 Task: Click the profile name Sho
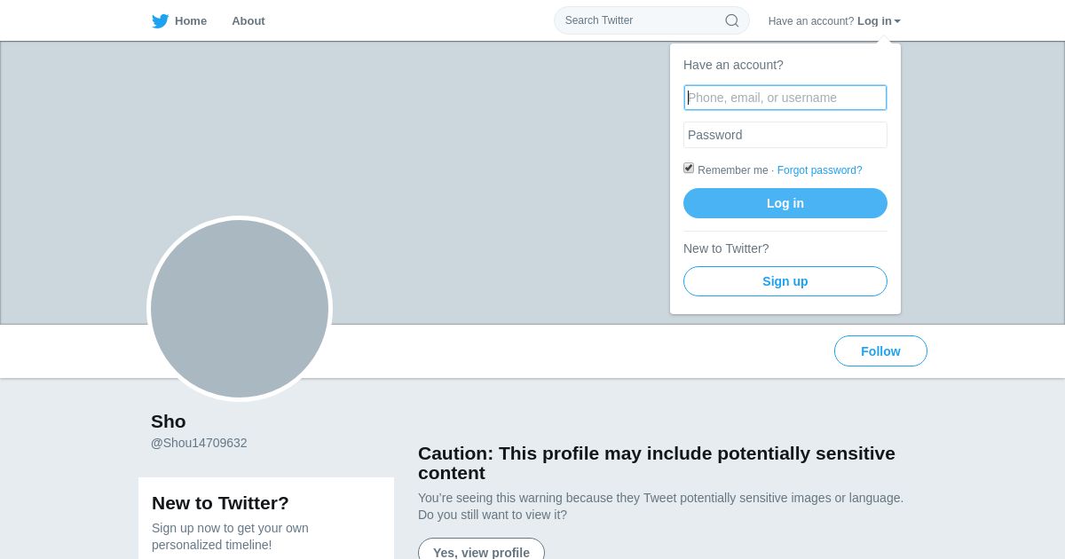coord(169,421)
